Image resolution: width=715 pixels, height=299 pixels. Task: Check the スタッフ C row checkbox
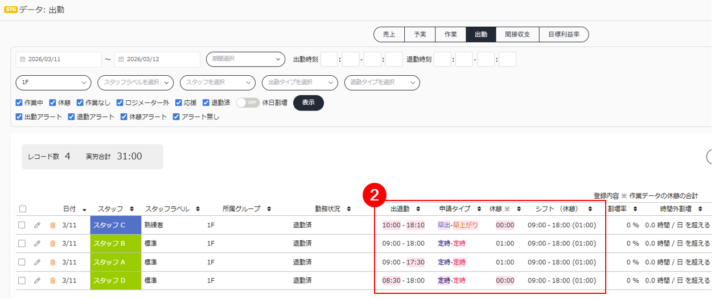click(x=22, y=225)
